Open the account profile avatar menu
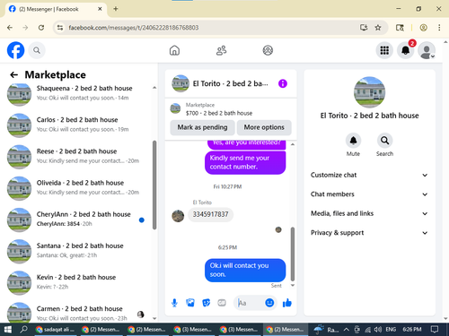This screenshot has height=336, width=449. point(427,50)
